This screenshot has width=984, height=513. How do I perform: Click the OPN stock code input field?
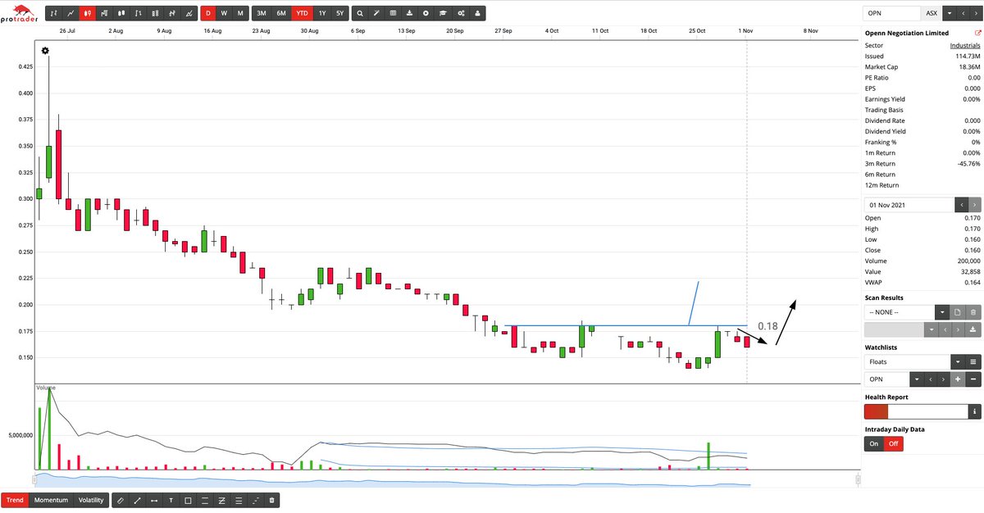coord(893,13)
